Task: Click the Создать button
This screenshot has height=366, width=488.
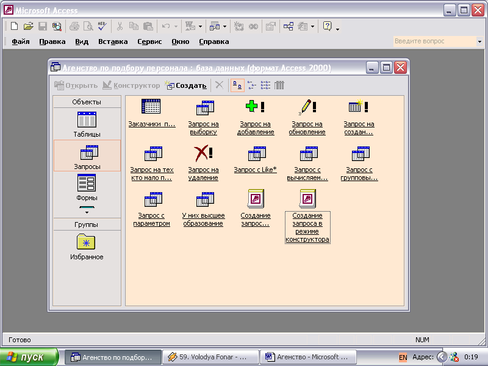Action: (187, 85)
